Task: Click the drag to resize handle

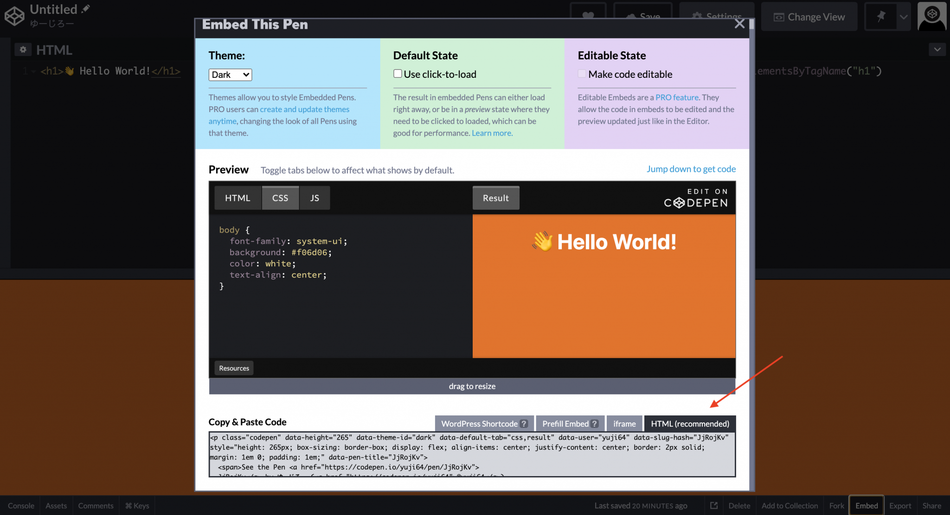Action: [472, 386]
